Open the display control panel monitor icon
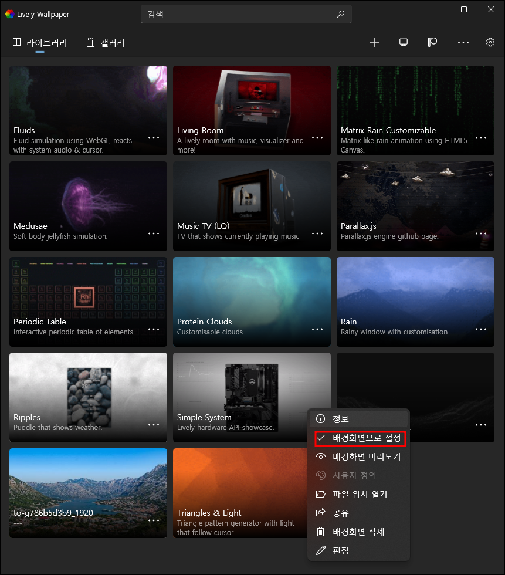 403,42
